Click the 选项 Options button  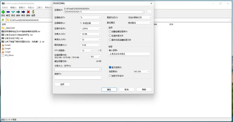(62, 84)
